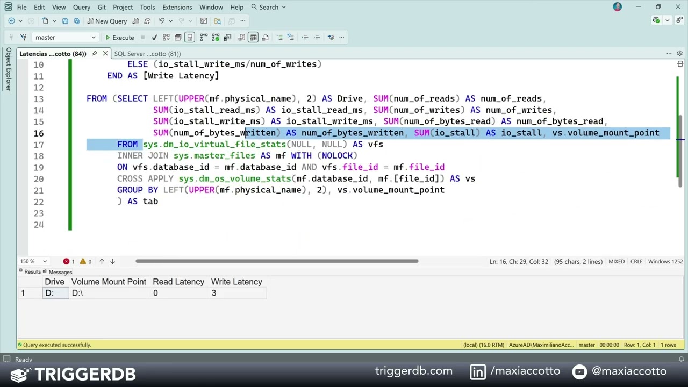Toggle Results to Text mode
688x387 pixels.
point(241,37)
